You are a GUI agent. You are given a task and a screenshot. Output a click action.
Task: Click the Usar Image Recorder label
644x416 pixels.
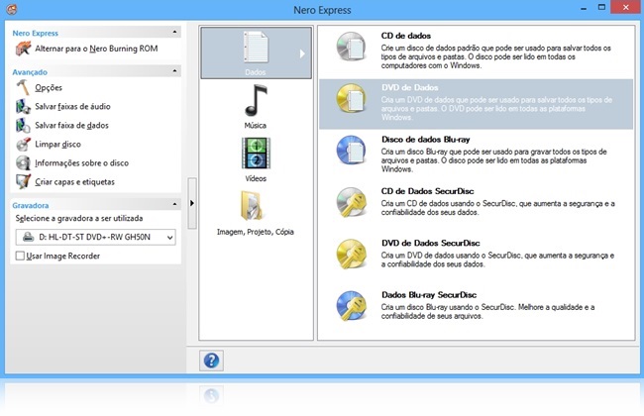pos(63,256)
